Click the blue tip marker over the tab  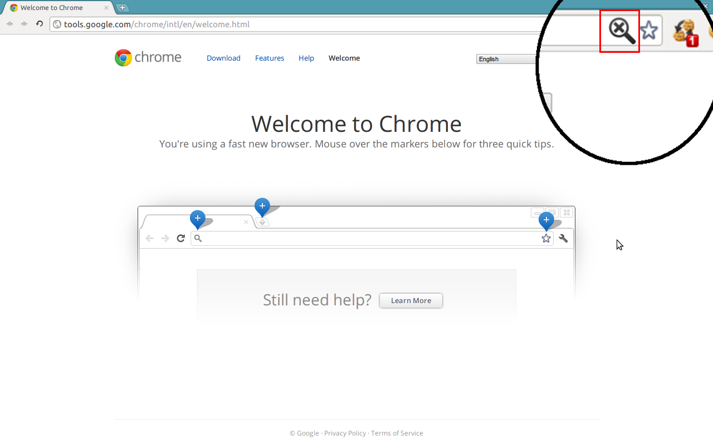pos(198,219)
